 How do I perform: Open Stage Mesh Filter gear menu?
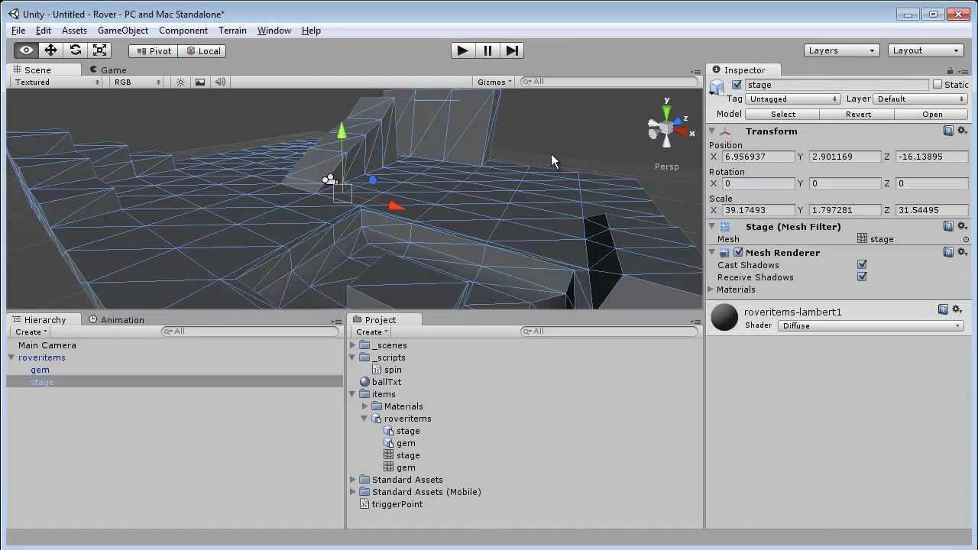(963, 227)
